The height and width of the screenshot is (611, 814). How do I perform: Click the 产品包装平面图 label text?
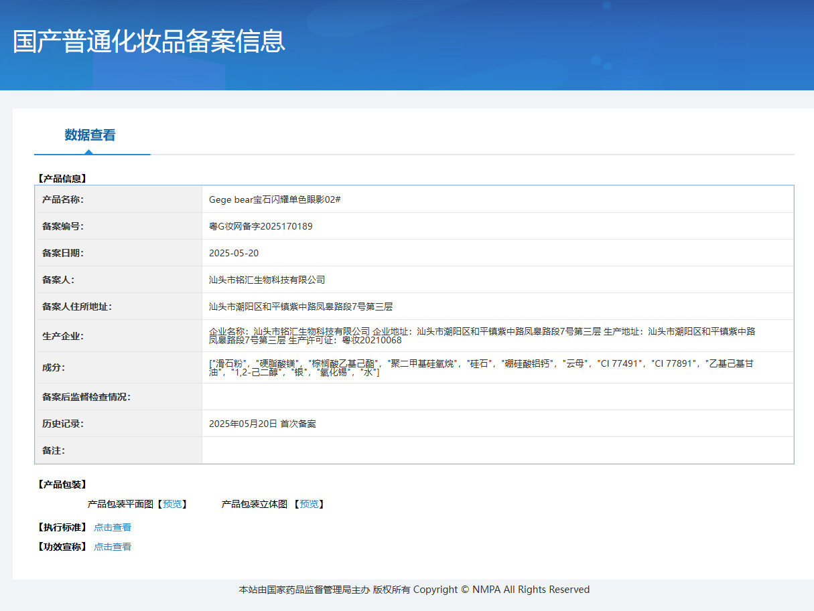coord(121,504)
